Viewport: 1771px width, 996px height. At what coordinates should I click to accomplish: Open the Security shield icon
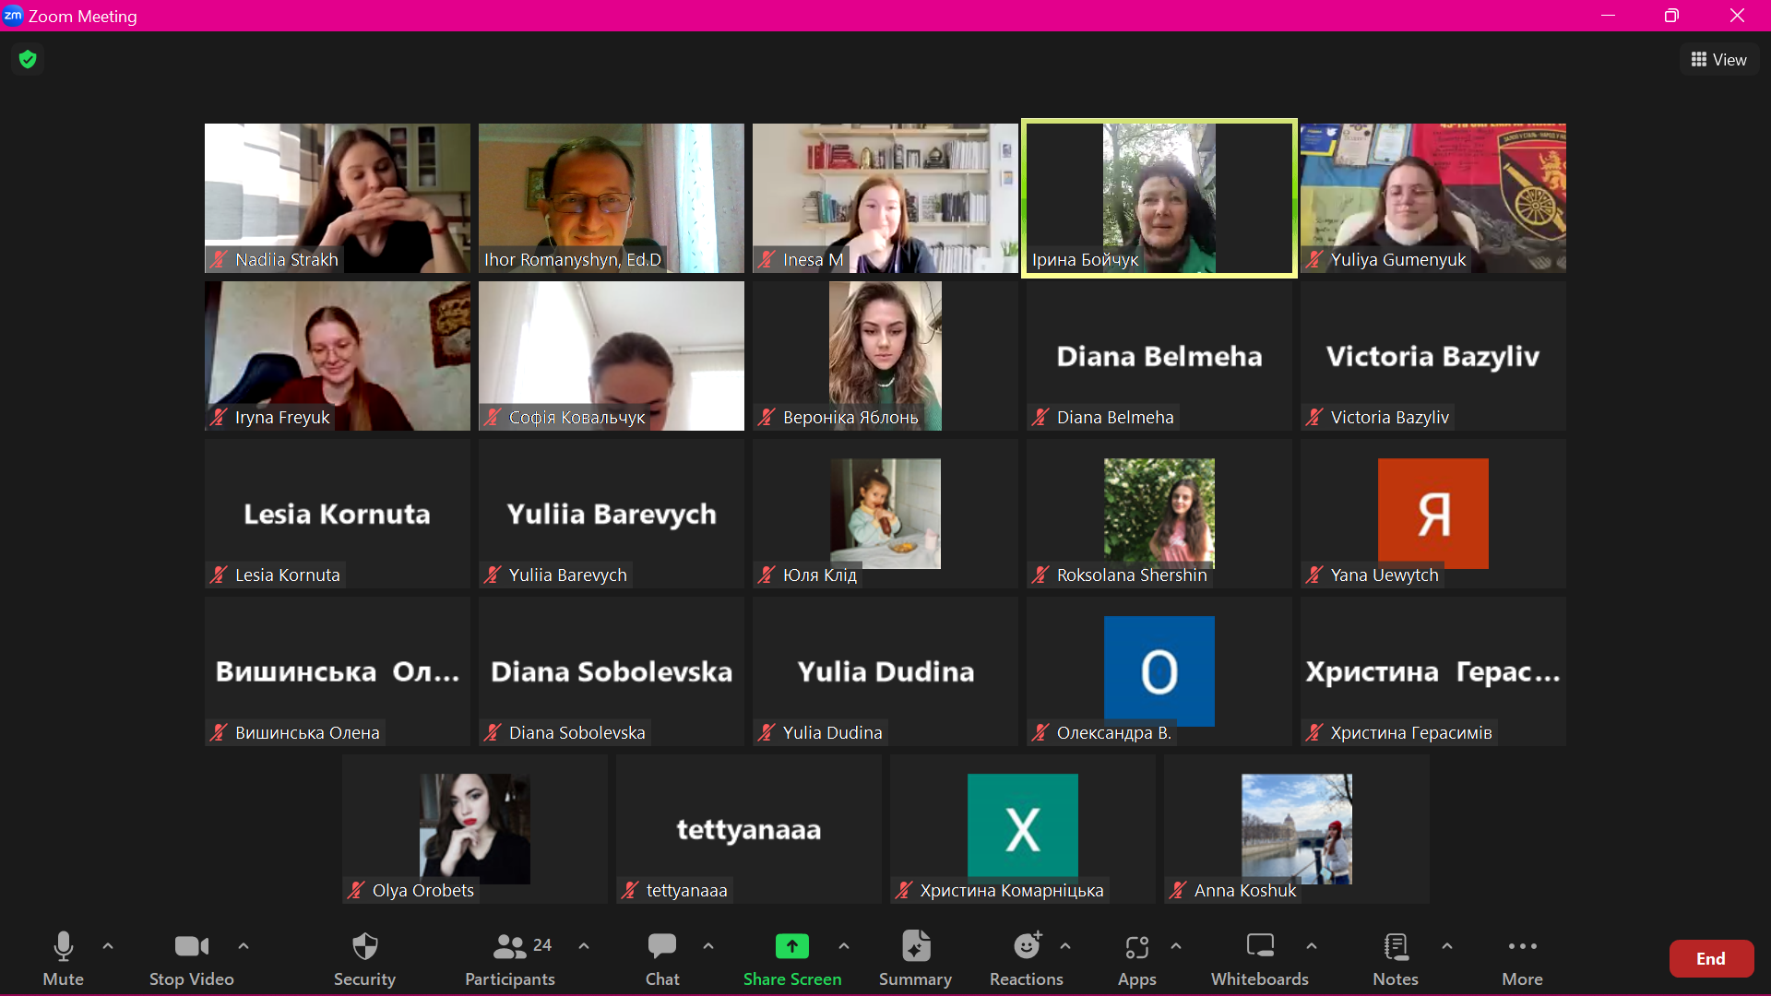tap(364, 947)
